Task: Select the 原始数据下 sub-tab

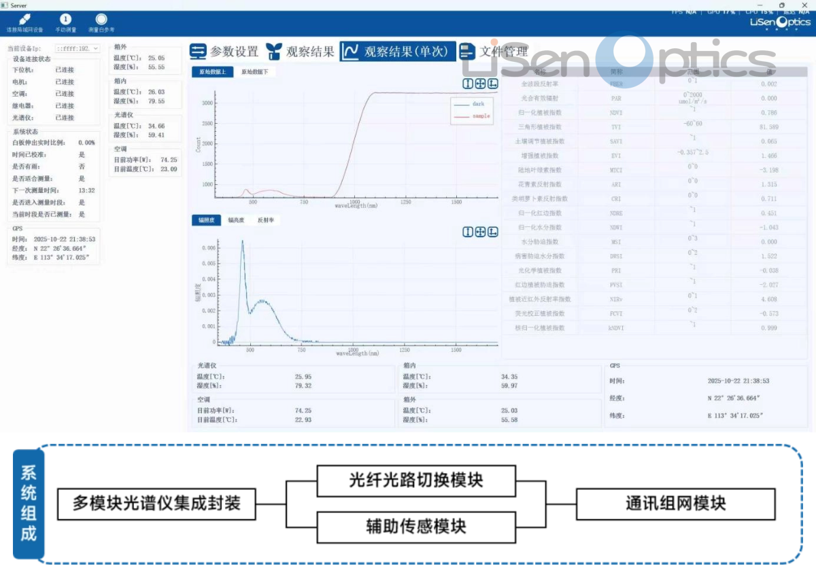Action: (255, 71)
